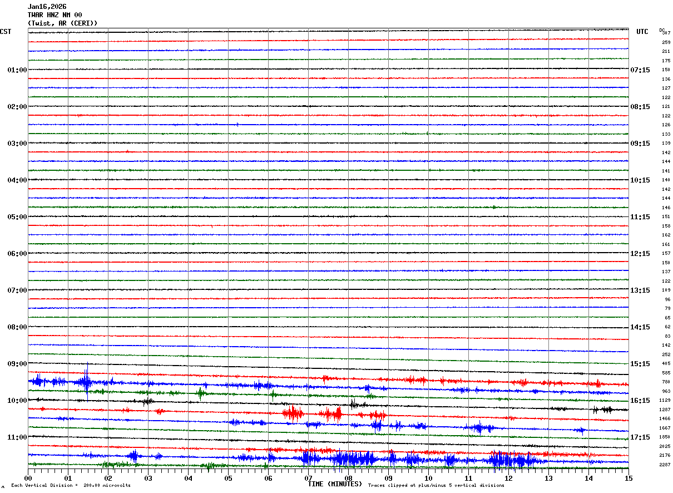673x493 pixels.
Task: Click the traces clipped footnote text
Action: [436, 485]
